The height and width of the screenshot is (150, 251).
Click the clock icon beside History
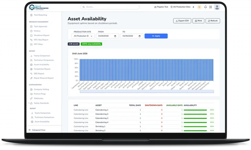coord(31,31)
